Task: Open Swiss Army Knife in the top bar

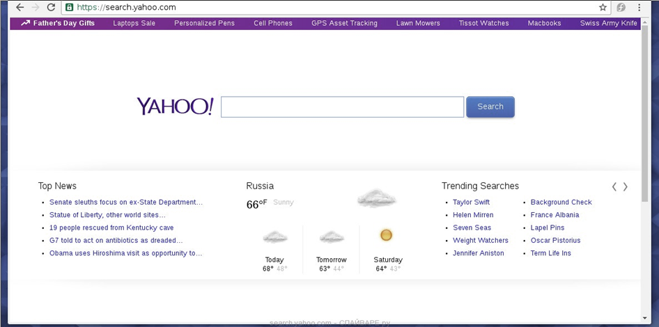Action: click(609, 23)
